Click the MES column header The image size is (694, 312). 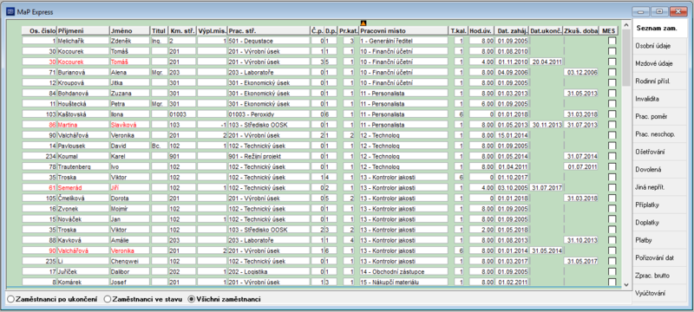[x=609, y=31]
